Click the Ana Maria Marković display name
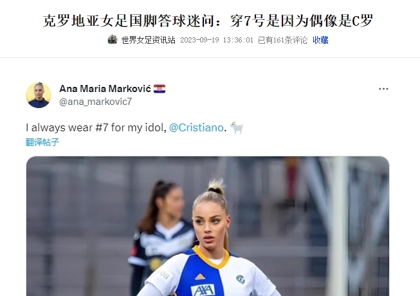 [x=105, y=89]
